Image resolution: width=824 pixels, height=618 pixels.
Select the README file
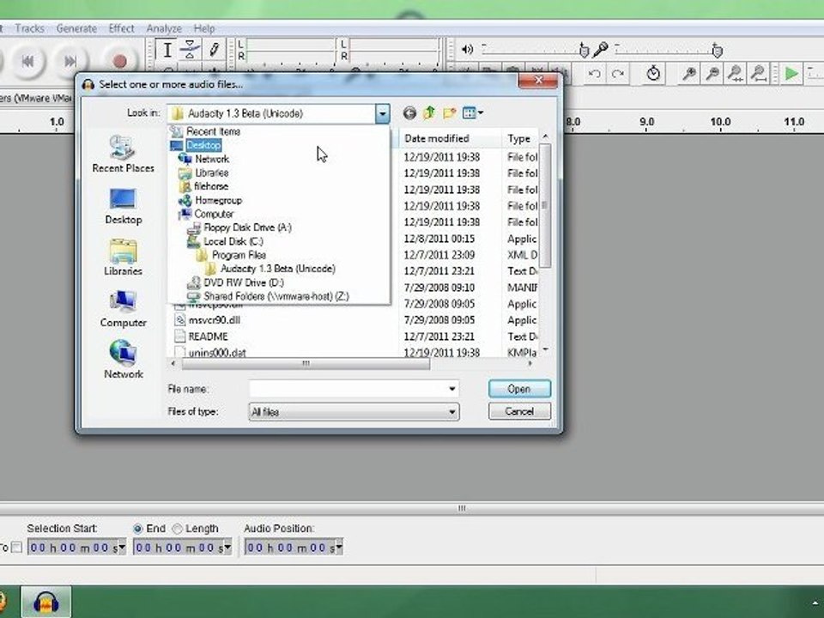(x=208, y=336)
